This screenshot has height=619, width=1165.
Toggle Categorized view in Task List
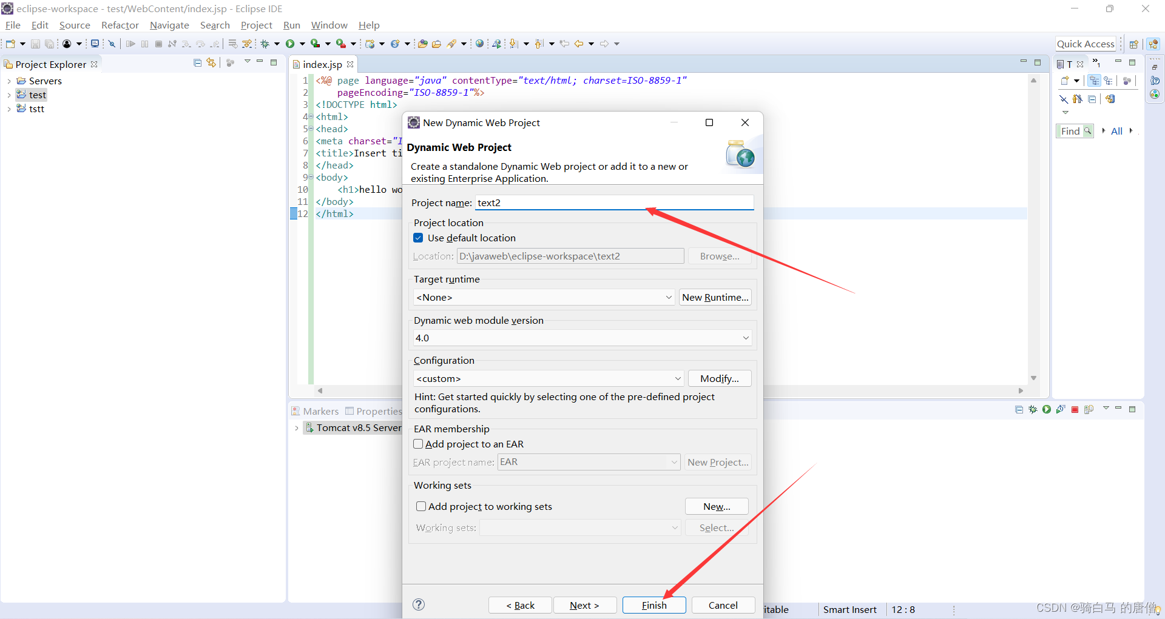1094,81
